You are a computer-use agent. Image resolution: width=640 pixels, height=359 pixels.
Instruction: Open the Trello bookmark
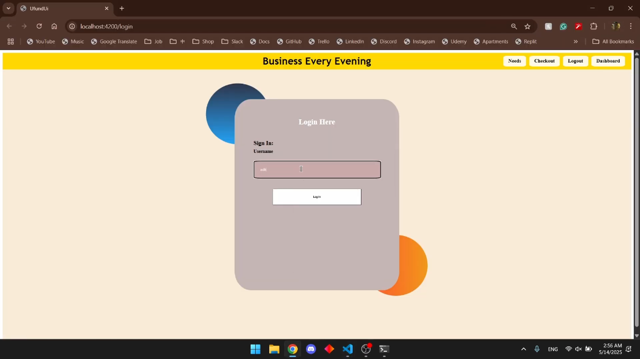(318, 41)
